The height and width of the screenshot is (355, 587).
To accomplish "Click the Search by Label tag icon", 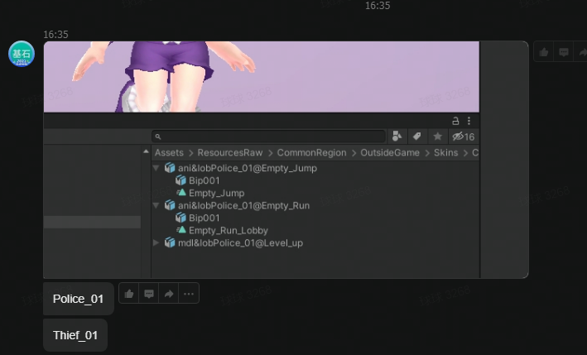I will tap(417, 137).
